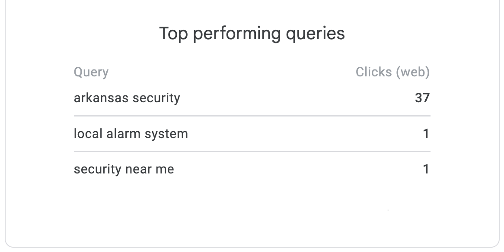
Task: Click the divider line below local alarm system row
Action: 252,151
